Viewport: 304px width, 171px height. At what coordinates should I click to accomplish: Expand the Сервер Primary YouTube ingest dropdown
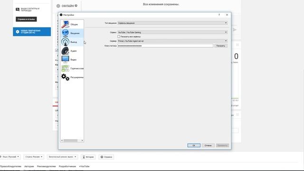[172, 41]
